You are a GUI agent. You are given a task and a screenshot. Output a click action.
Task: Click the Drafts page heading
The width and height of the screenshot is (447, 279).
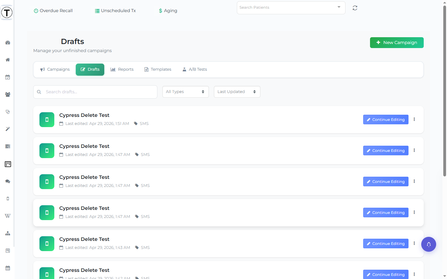point(73,42)
